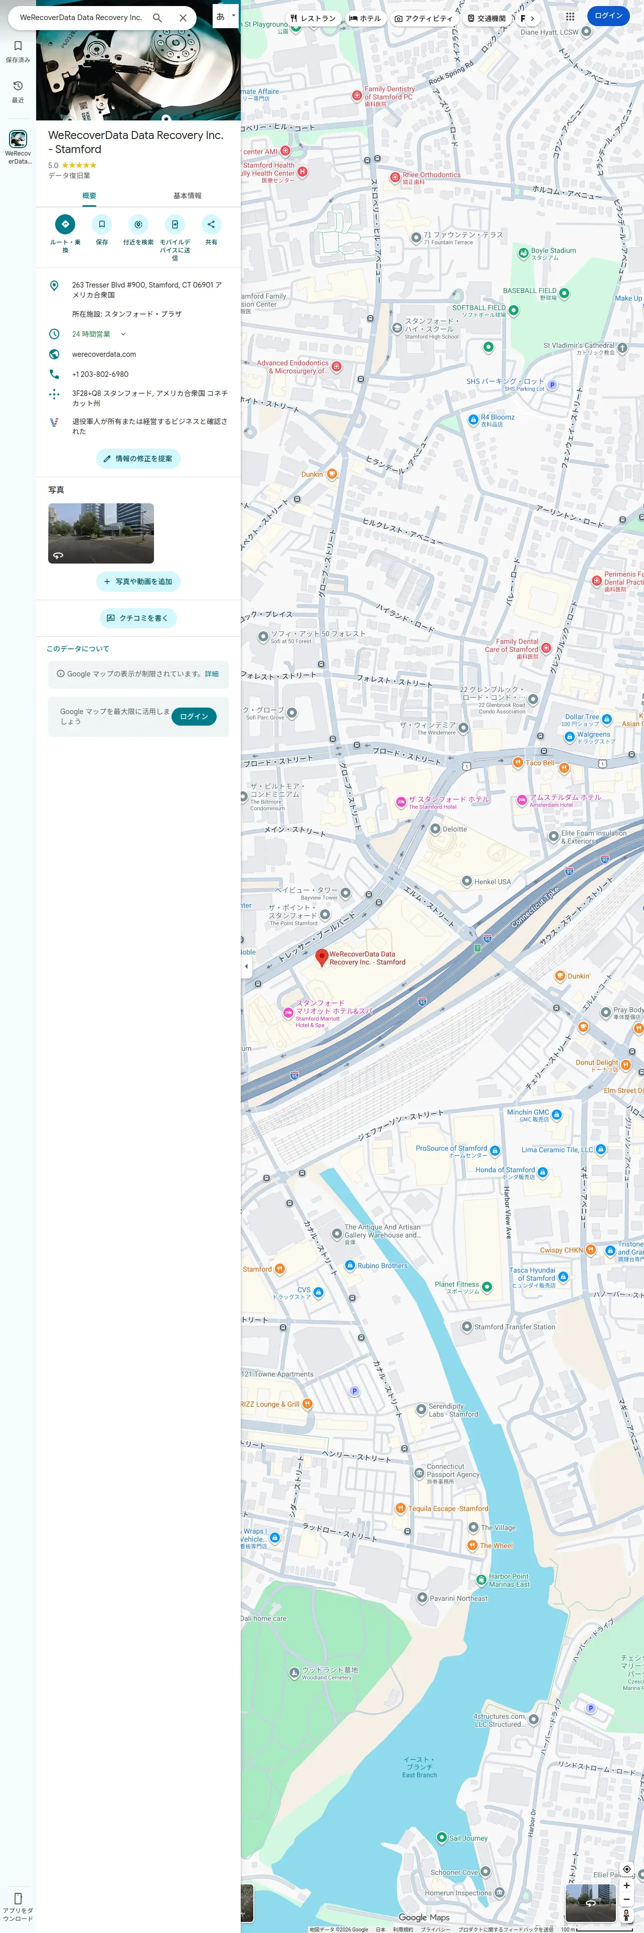
Task: Click the ウッドランド墓地 cemetery pin
Action: 294,1673
